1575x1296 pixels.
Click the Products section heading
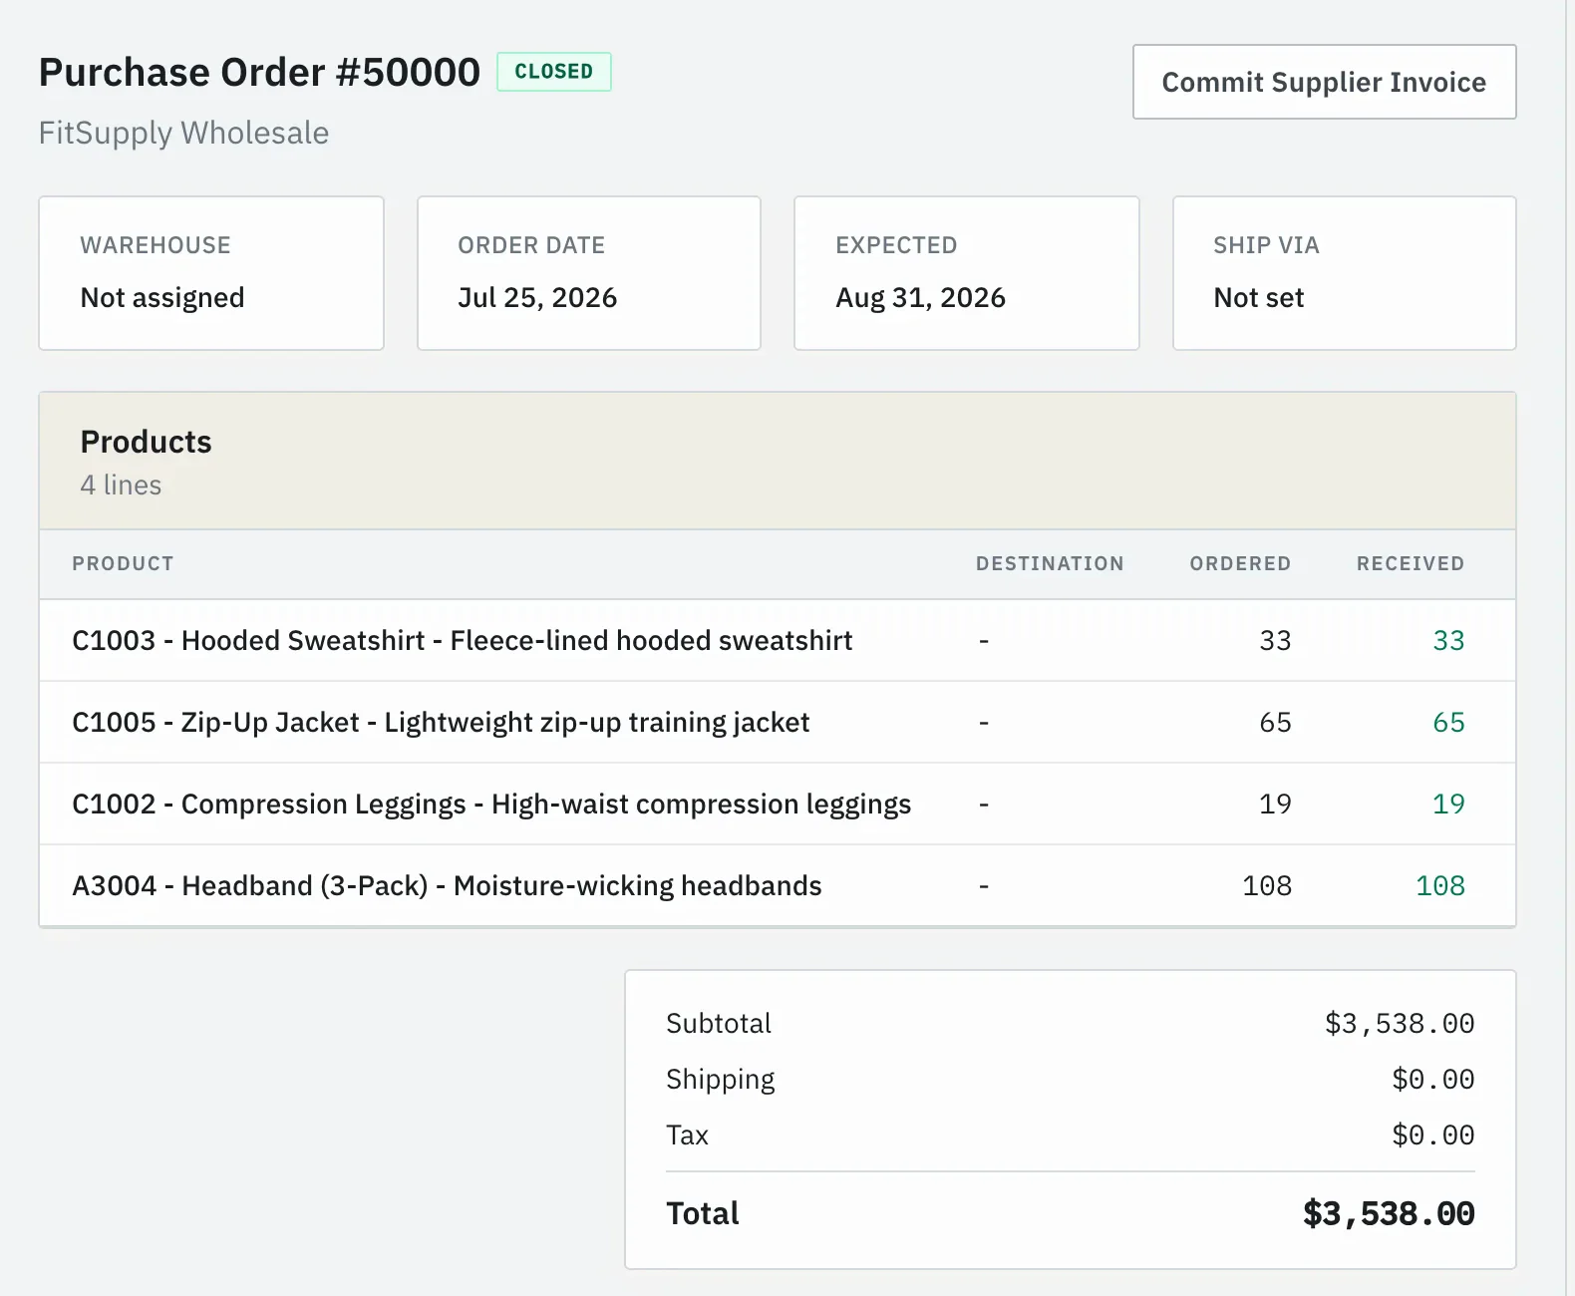pos(146,442)
